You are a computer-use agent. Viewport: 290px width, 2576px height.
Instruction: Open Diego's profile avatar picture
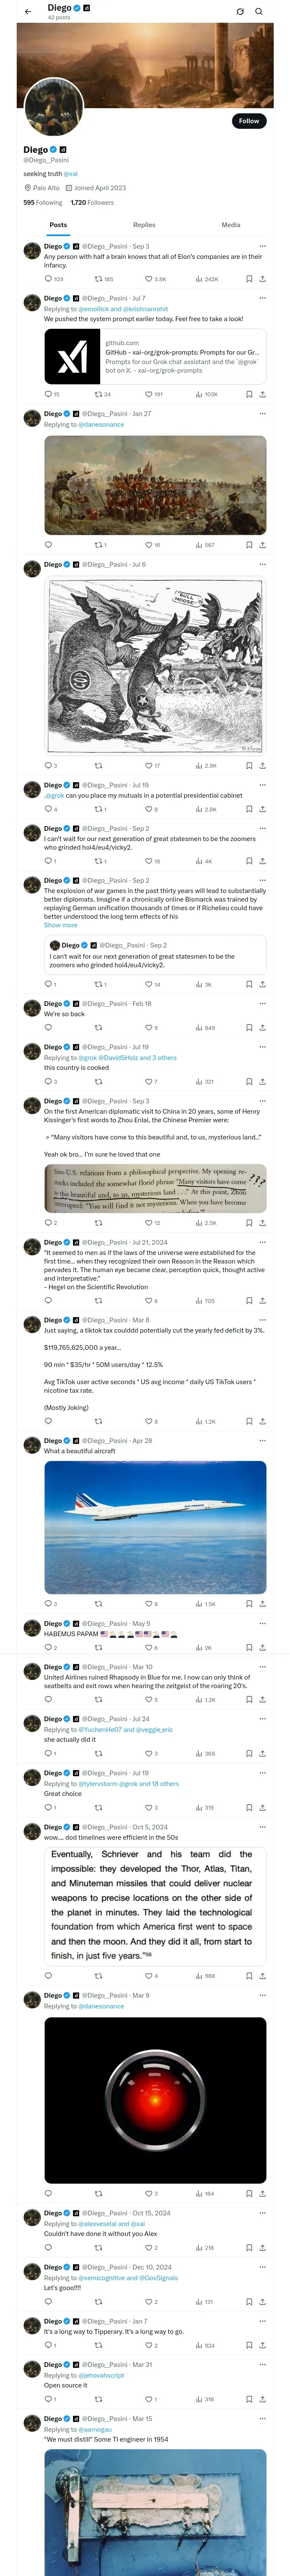click(53, 108)
